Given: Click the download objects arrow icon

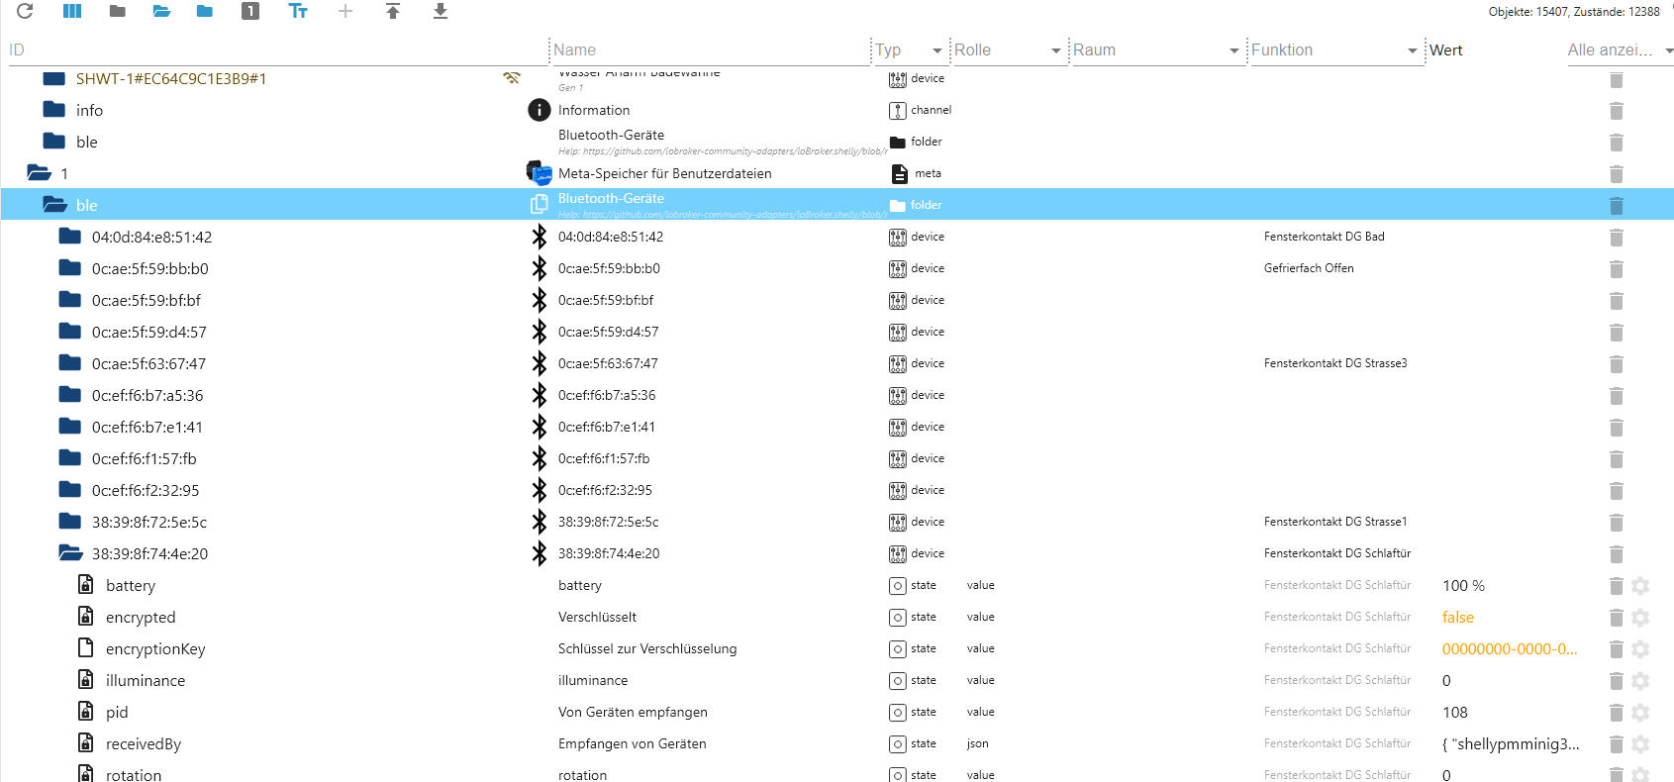Looking at the screenshot, I should click(441, 11).
